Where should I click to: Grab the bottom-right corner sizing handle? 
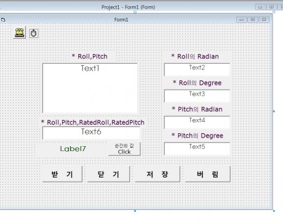pos(274,211)
